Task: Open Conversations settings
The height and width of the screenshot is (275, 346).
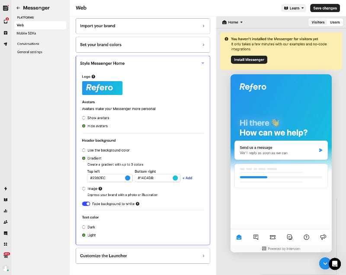Action: [x=28, y=44]
